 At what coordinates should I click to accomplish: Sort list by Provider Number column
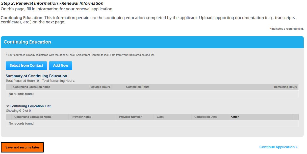tap(130, 117)
